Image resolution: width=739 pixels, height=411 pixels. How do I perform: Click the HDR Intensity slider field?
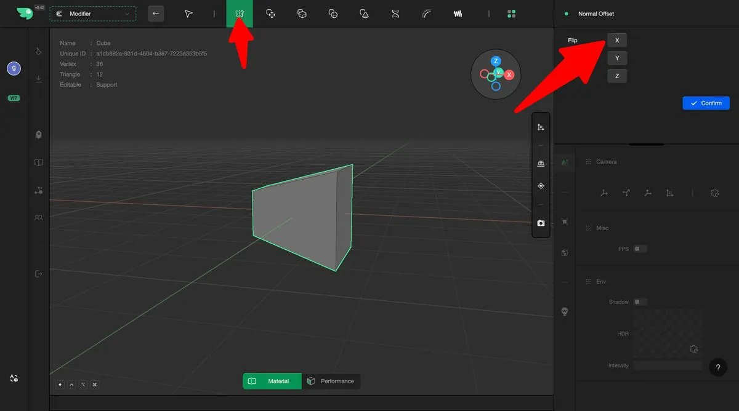(668, 365)
